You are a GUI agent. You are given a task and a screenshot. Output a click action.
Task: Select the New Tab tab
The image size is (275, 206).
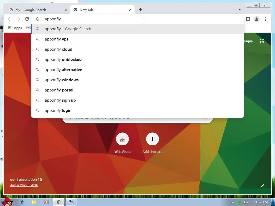click(102, 10)
